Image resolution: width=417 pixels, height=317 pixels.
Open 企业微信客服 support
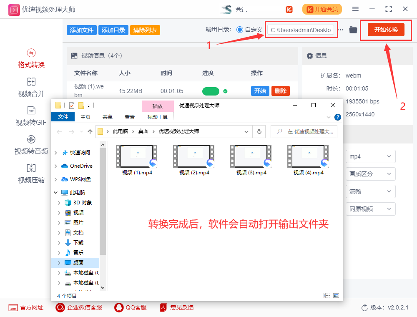pos(78,307)
